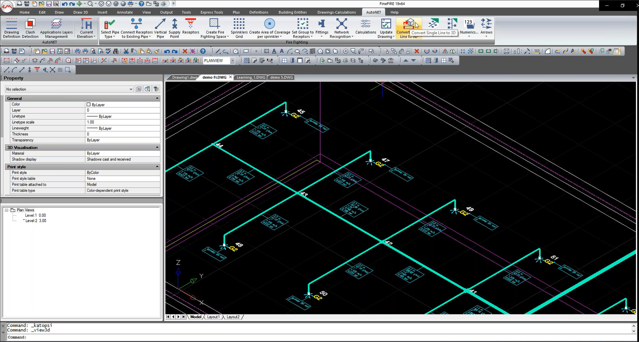Switch to demo 5.DWG document tab

point(282,77)
